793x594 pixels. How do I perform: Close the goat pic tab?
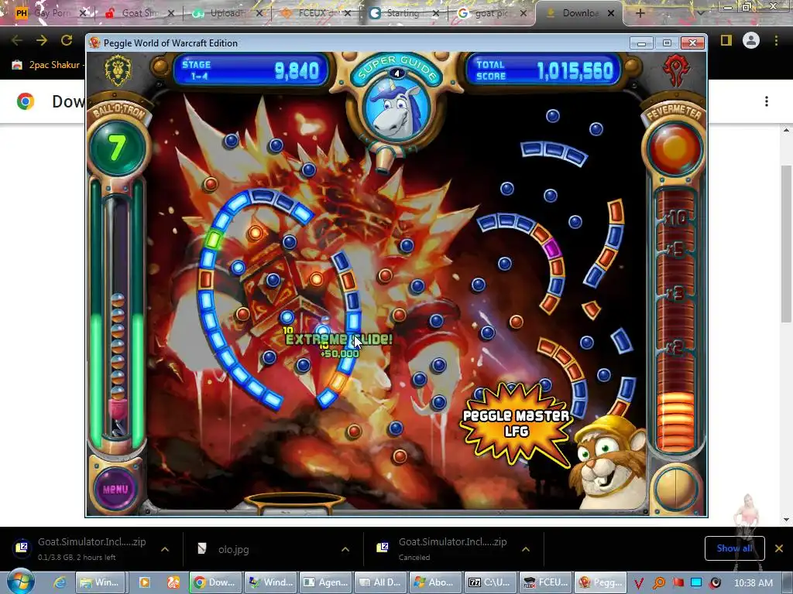point(524,14)
